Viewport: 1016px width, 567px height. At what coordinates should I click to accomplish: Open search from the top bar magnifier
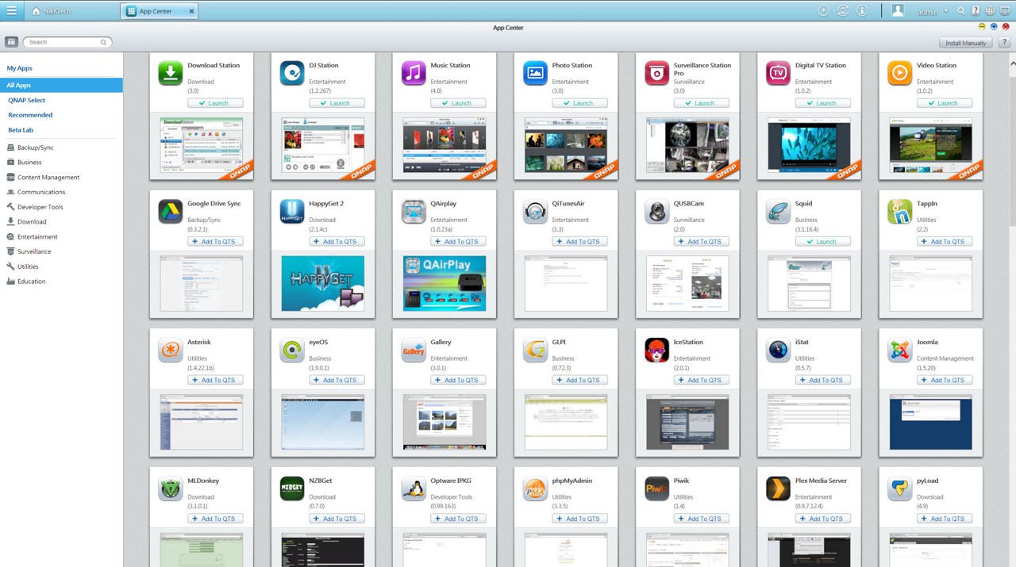coord(961,11)
